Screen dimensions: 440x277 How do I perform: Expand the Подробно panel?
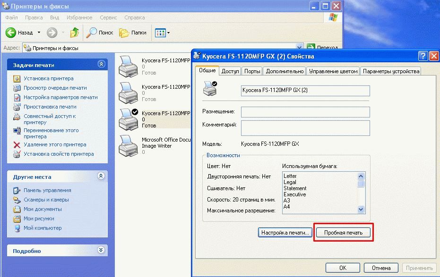(101, 251)
